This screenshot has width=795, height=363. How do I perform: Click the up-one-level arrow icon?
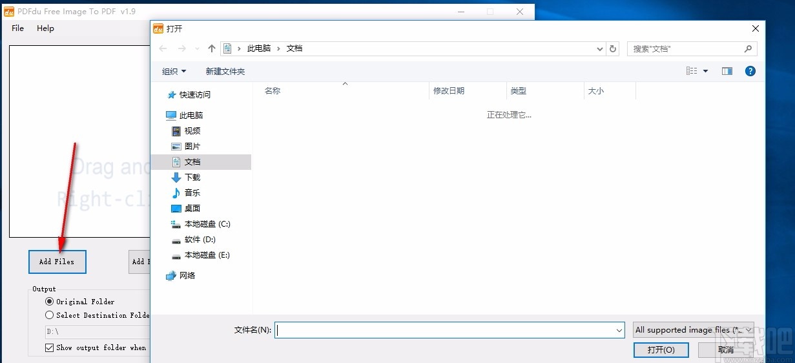[x=212, y=48]
